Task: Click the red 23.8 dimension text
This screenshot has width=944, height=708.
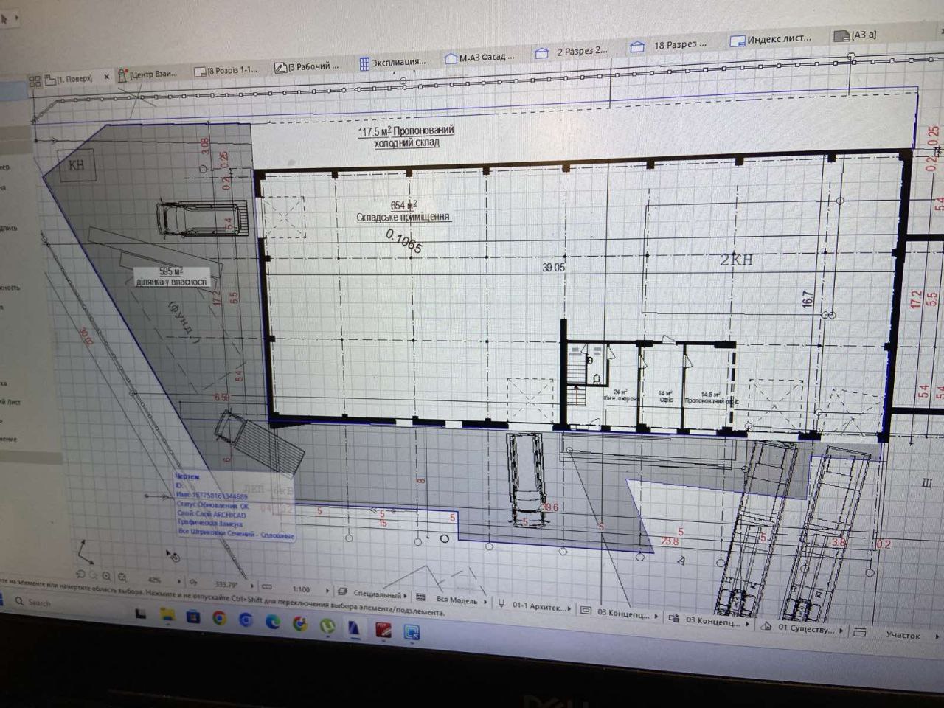Action: click(670, 541)
